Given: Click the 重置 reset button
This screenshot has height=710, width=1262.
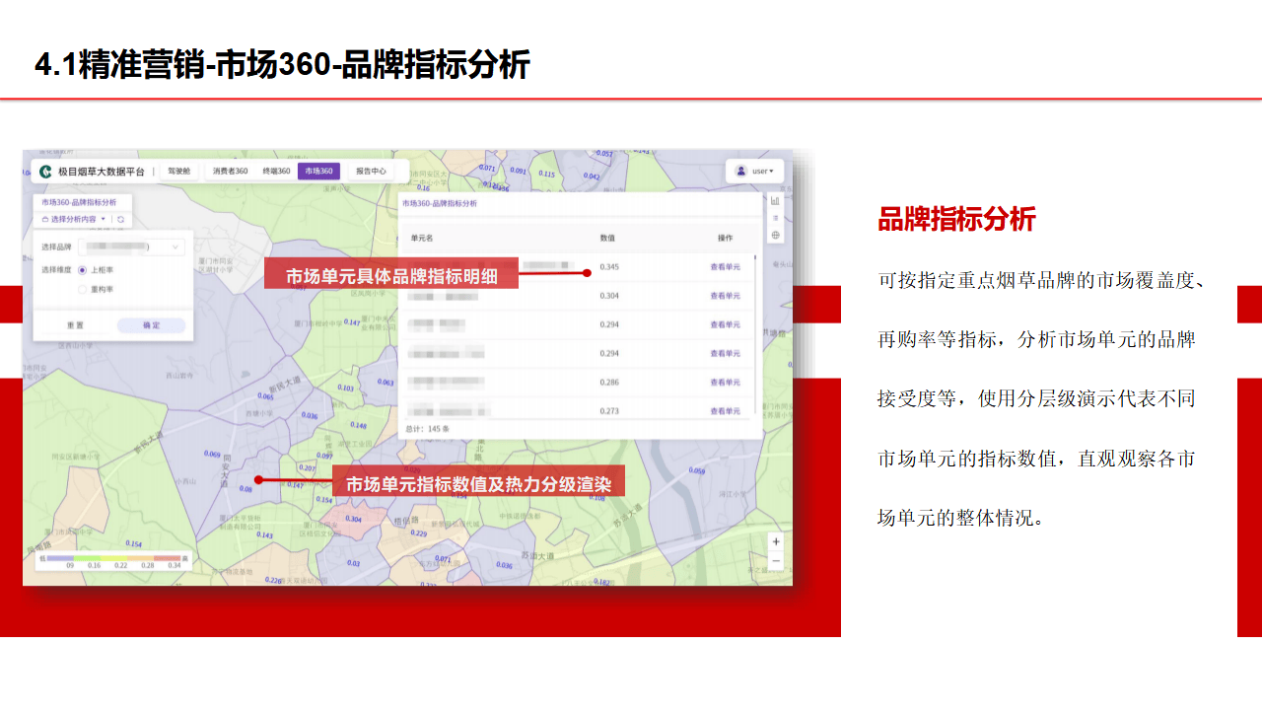Looking at the screenshot, I should 75,324.
